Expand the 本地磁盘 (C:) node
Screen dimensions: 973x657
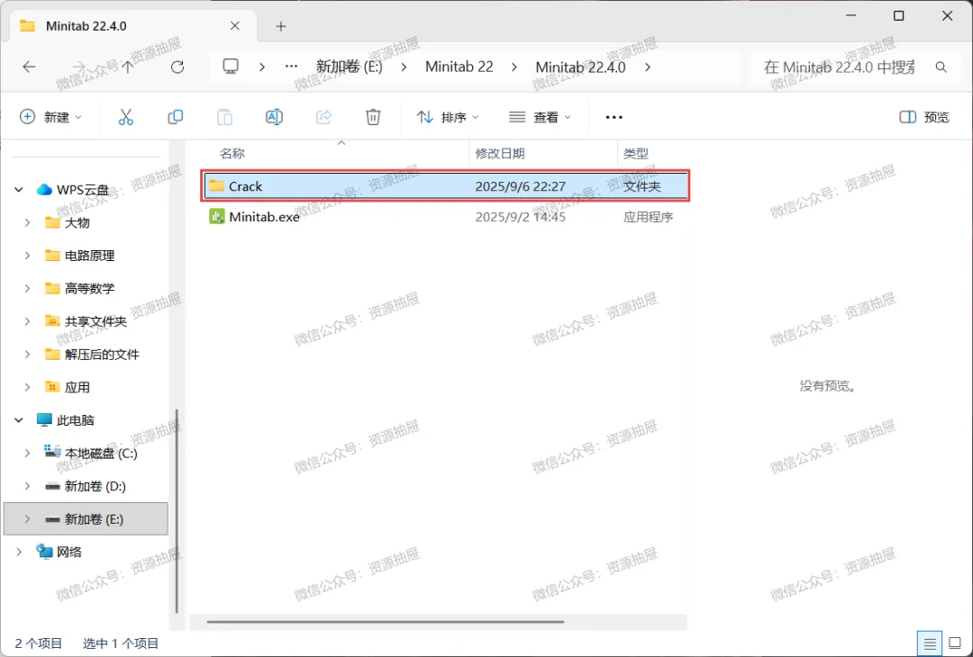tap(27, 453)
